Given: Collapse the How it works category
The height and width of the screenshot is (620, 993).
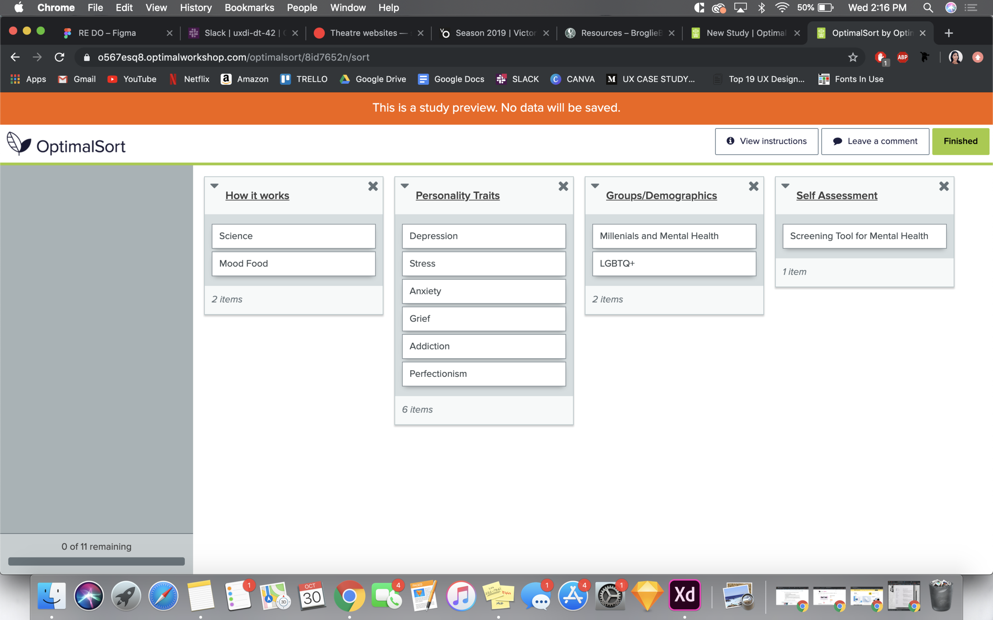Looking at the screenshot, I should point(214,186).
